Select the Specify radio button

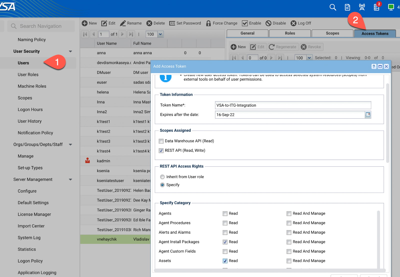click(x=162, y=185)
